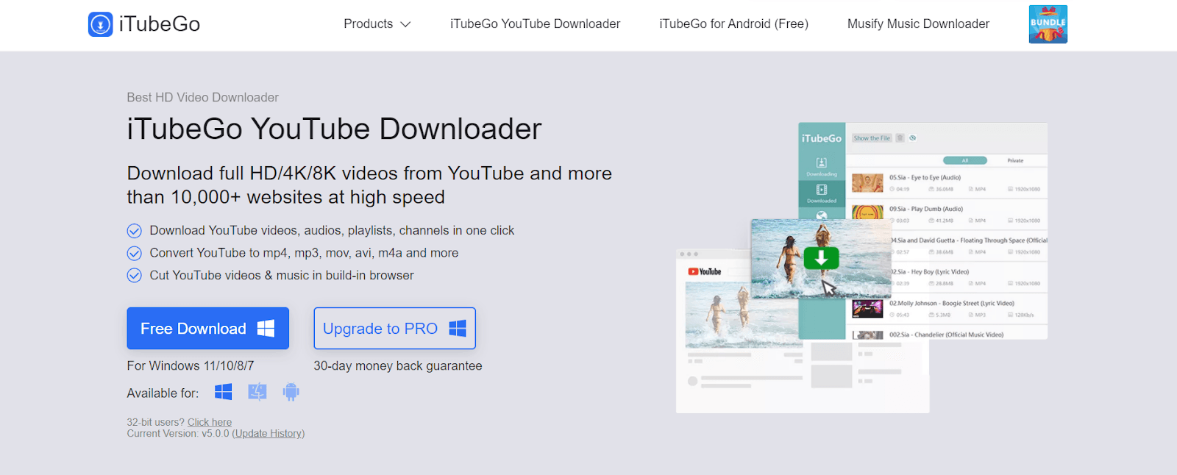Select the Windows platform icon under Available for
The width and height of the screenshot is (1177, 475).
coord(223,393)
